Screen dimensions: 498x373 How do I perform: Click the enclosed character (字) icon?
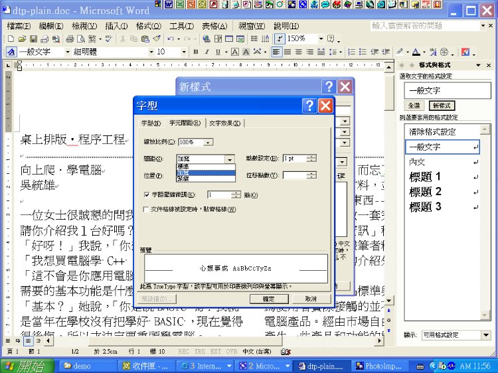[444, 52]
